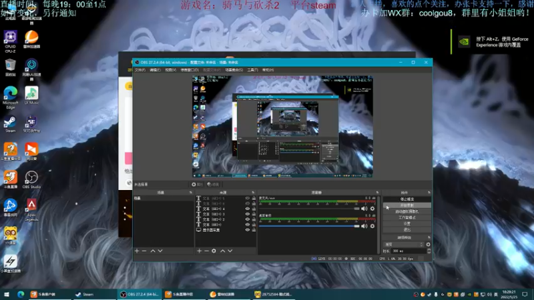Open transition properties gear in 转场特效 panel
This screenshot has height=300, width=534.
click(x=428, y=244)
